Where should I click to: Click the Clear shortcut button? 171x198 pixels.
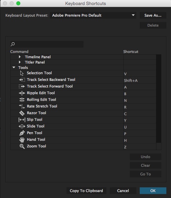point(145,165)
